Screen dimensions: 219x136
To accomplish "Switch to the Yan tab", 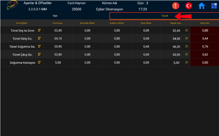I will 55,16.
